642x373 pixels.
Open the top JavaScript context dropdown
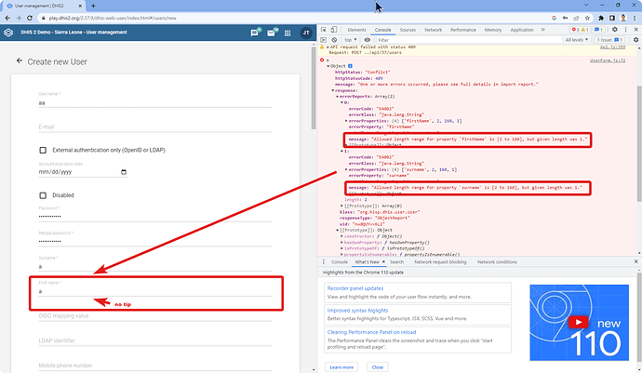point(351,40)
